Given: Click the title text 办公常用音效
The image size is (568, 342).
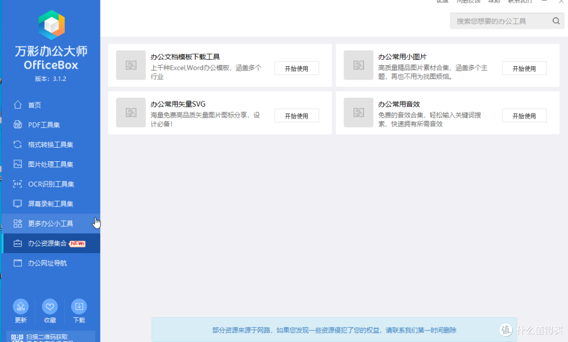Looking at the screenshot, I should (x=399, y=104).
